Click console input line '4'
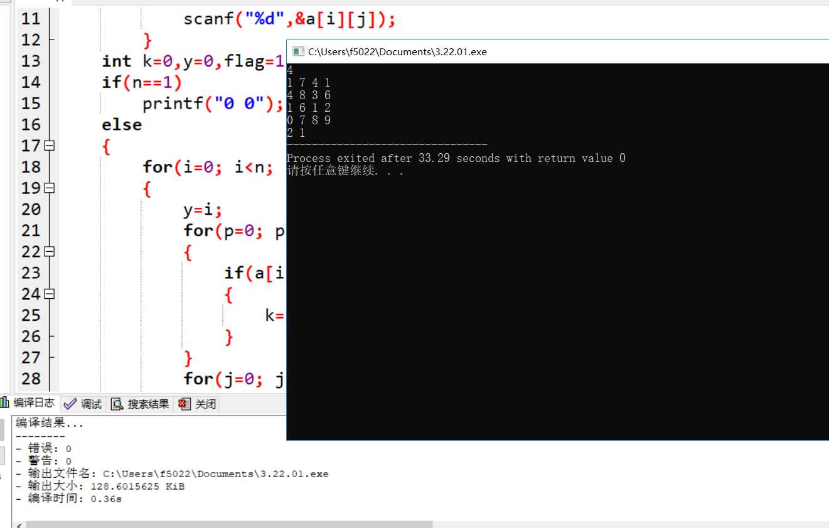 pyautogui.click(x=290, y=70)
